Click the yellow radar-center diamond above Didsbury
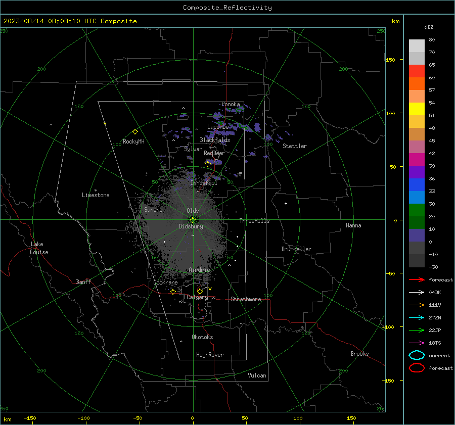 (x=193, y=220)
